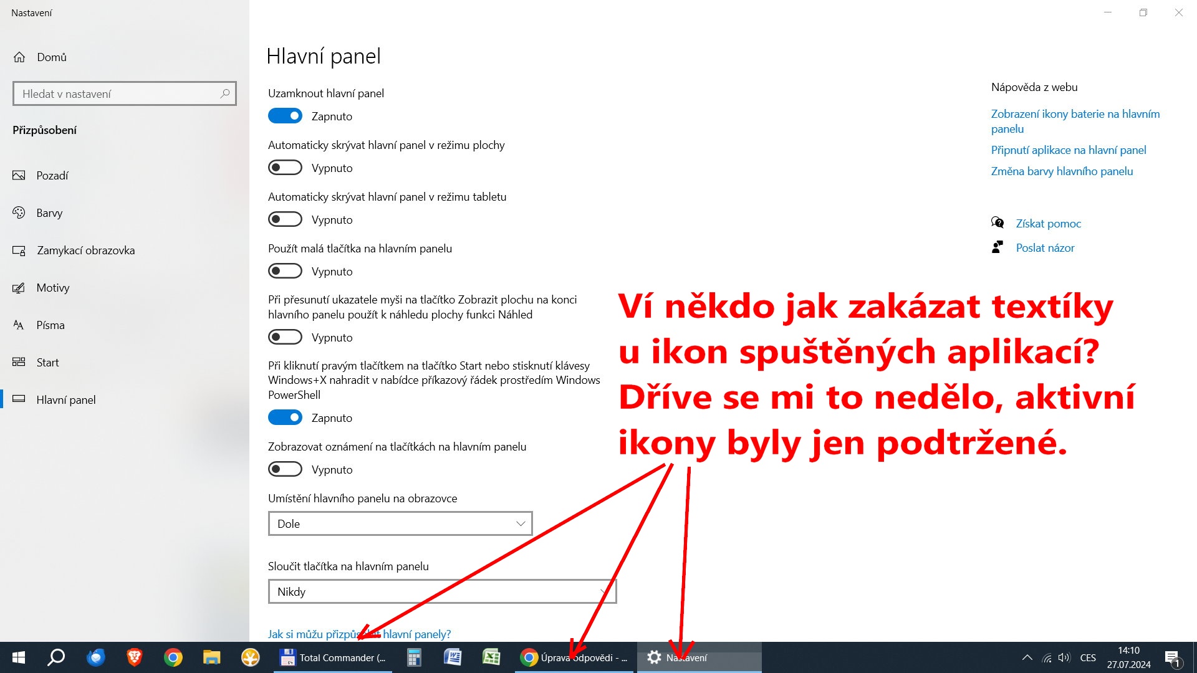Image resolution: width=1197 pixels, height=673 pixels.
Task: Click the Domů home icon
Action: 19,57
